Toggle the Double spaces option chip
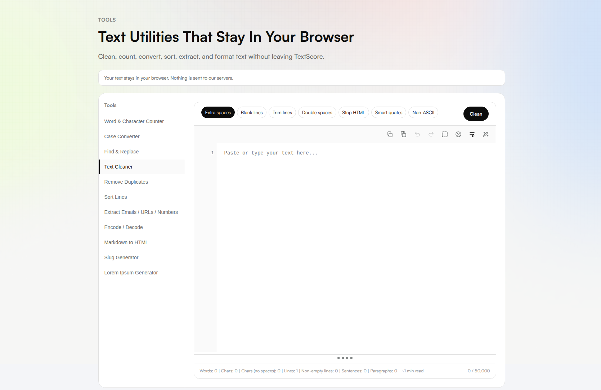The height and width of the screenshot is (390, 601). tap(317, 113)
